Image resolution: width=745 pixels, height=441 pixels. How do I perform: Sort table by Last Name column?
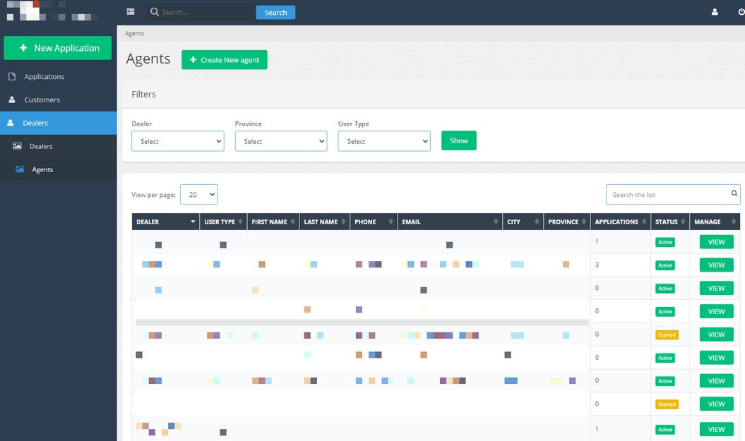click(x=325, y=222)
